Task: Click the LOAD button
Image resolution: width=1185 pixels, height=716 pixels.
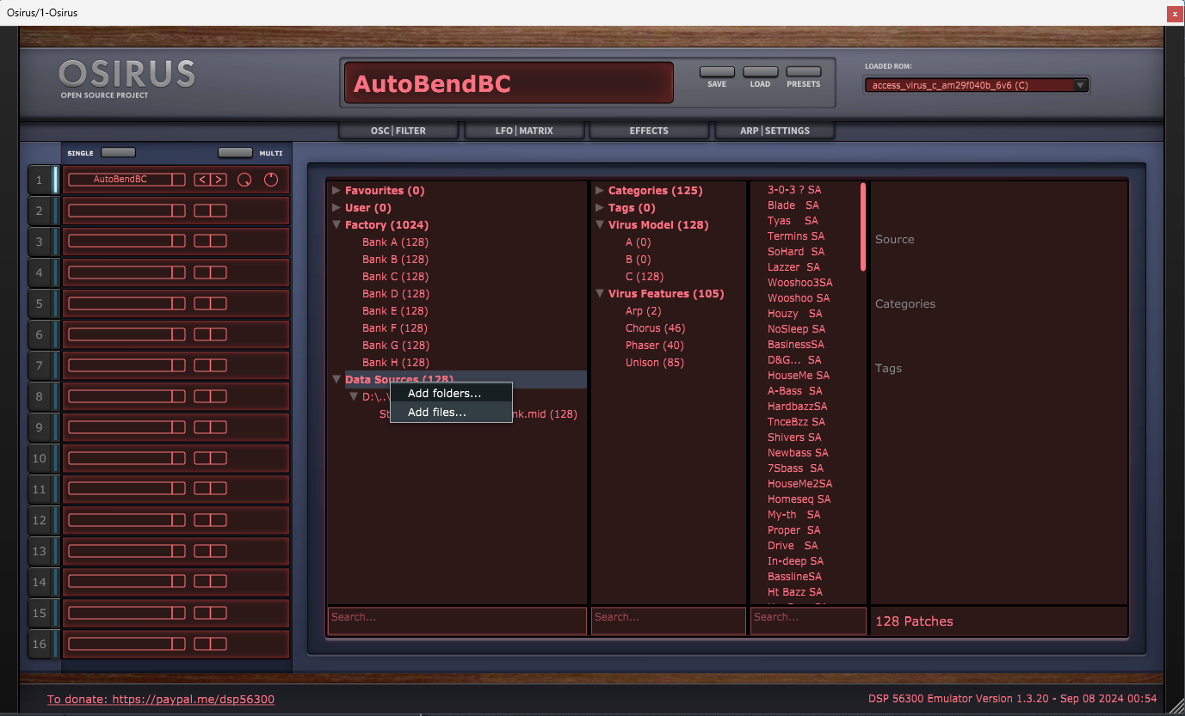Action: click(760, 72)
